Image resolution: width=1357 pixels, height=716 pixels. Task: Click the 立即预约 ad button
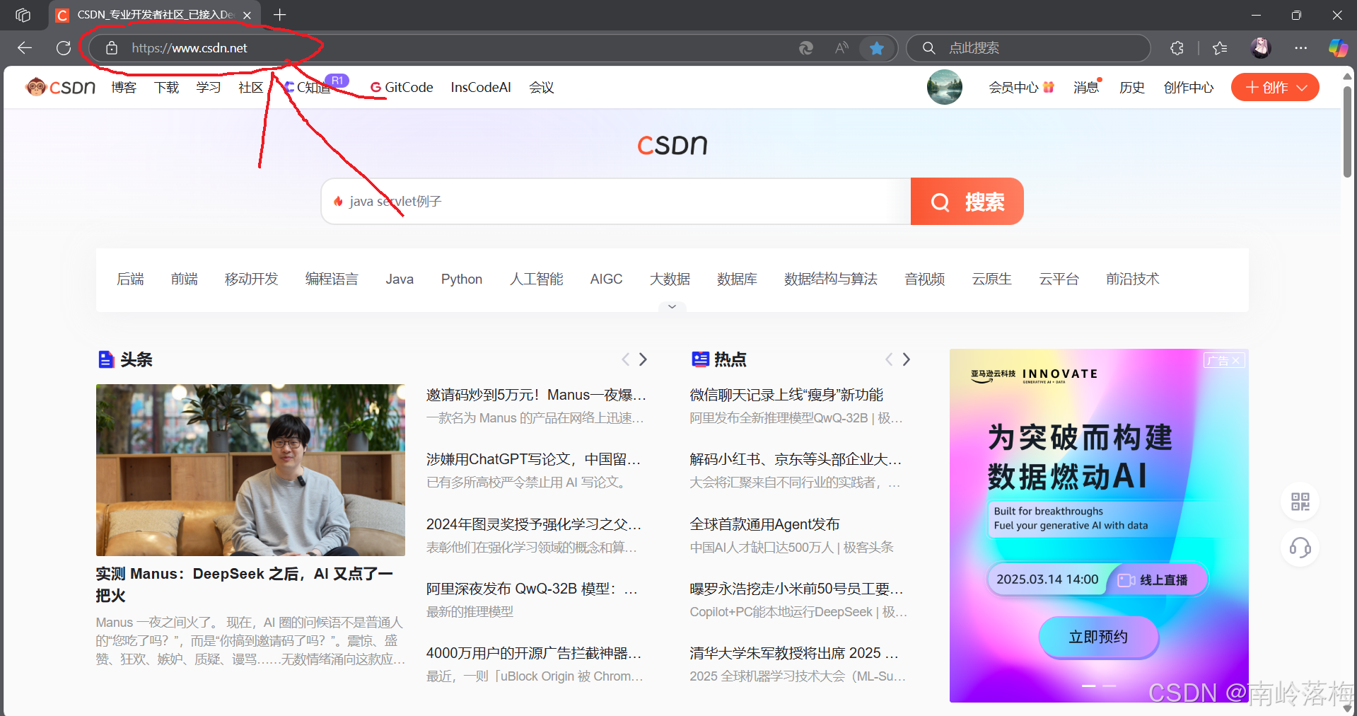pos(1098,637)
